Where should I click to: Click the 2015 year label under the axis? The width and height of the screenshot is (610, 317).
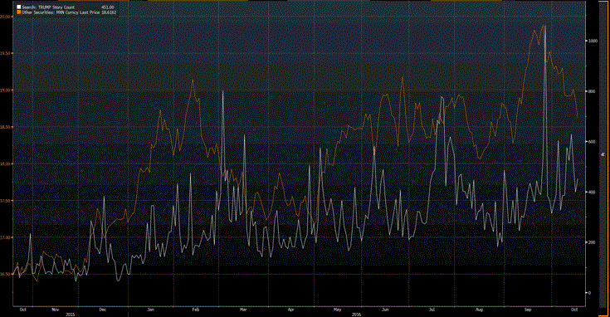pos(70,314)
